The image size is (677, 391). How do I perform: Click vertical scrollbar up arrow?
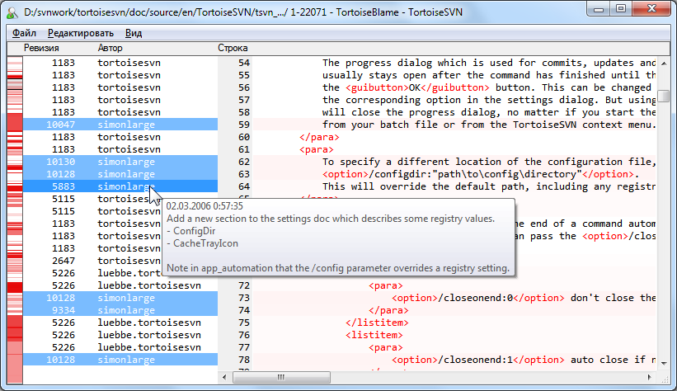(x=664, y=64)
